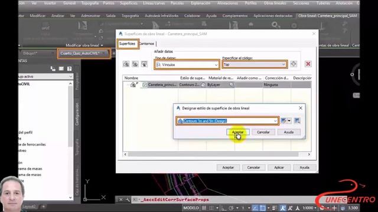
Task: Click Cancelar in the Designar estilo dialog
Action: click(x=263, y=132)
